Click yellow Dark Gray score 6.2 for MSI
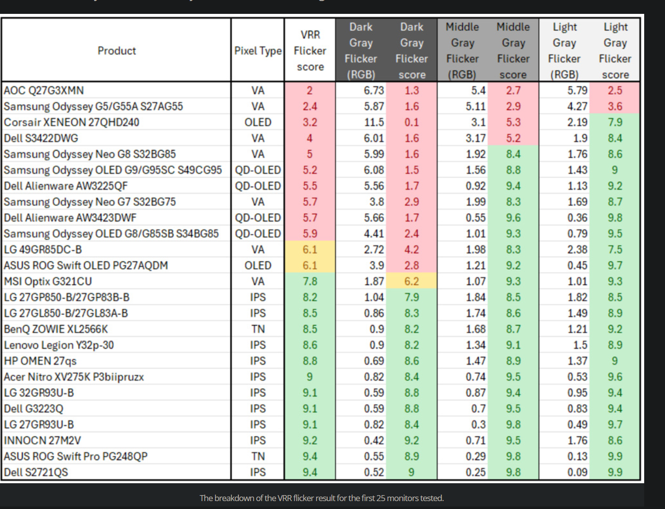665x509 pixels. click(412, 282)
